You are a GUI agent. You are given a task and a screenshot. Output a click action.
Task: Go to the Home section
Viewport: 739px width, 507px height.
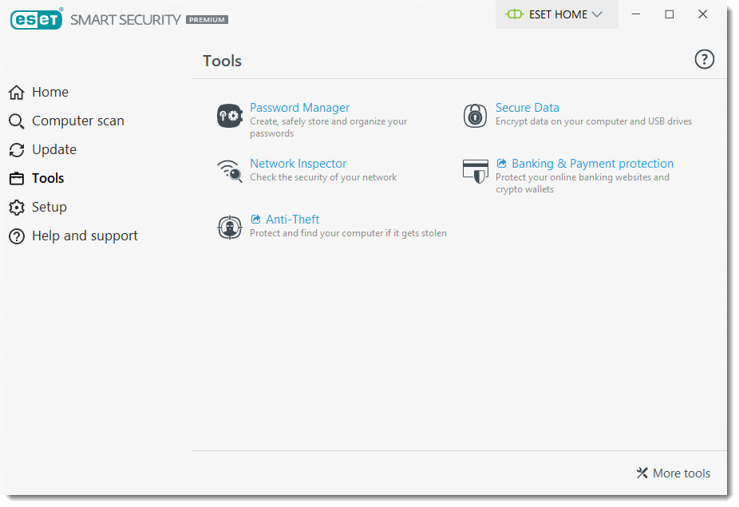point(50,92)
